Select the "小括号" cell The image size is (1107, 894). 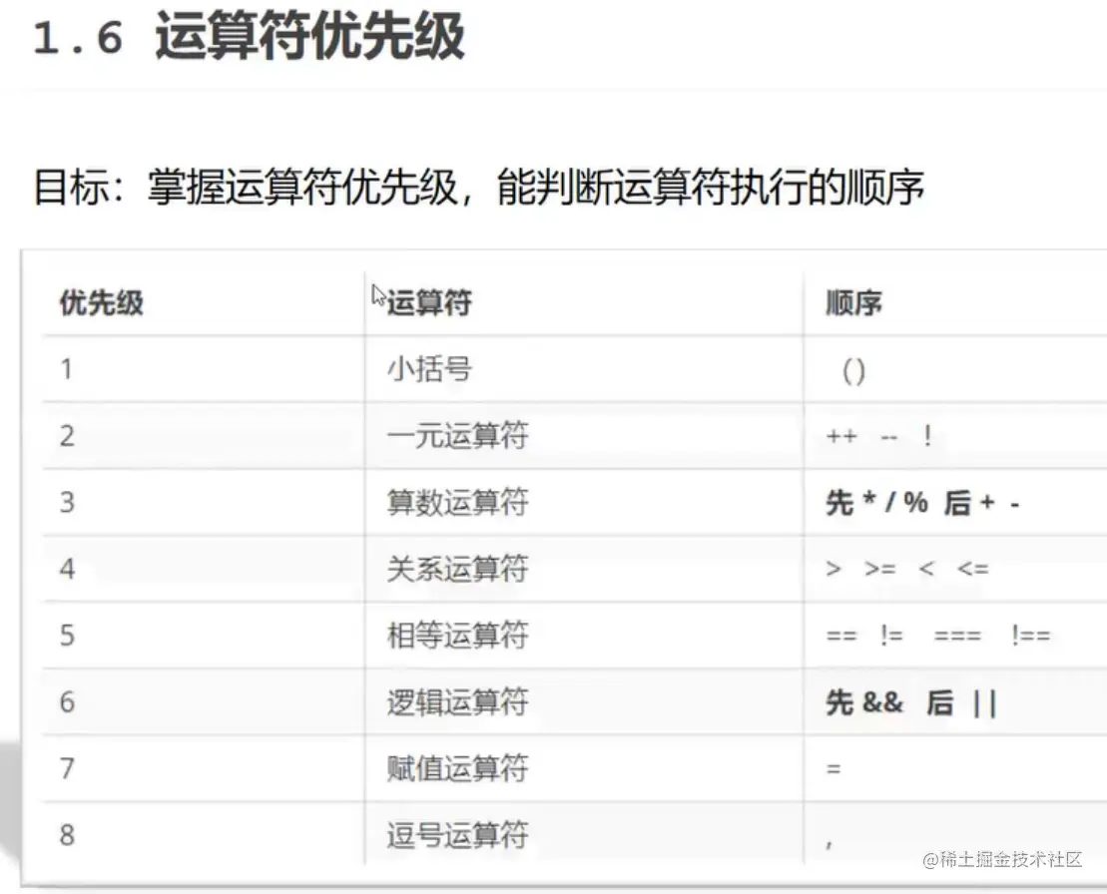pos(429,369)
